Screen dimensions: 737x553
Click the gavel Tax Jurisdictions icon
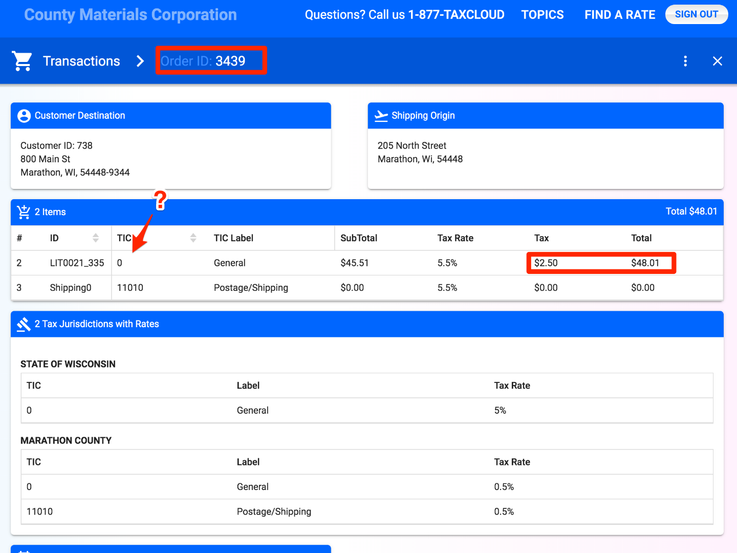point(24,324)
